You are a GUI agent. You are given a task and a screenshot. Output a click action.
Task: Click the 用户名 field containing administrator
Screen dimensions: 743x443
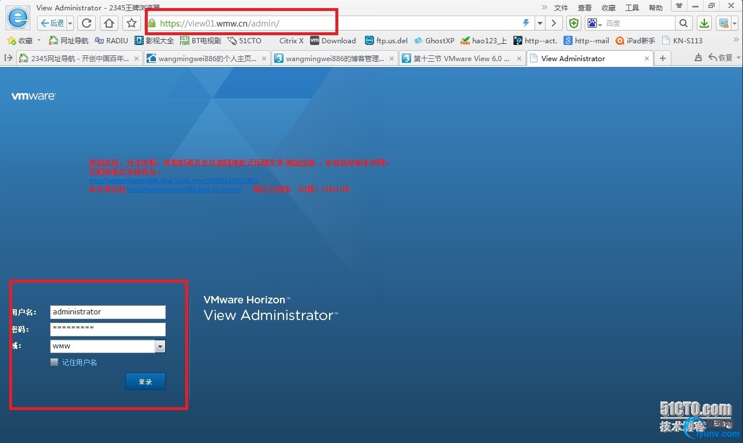click(108, 312)
